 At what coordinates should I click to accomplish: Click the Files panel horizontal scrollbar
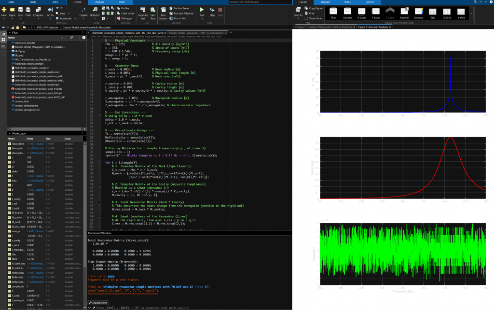click(x=46, y=129)
